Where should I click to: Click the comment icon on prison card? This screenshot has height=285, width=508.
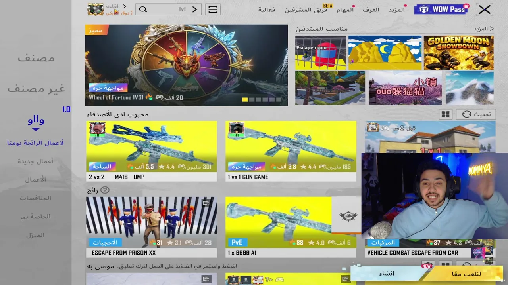206,203
